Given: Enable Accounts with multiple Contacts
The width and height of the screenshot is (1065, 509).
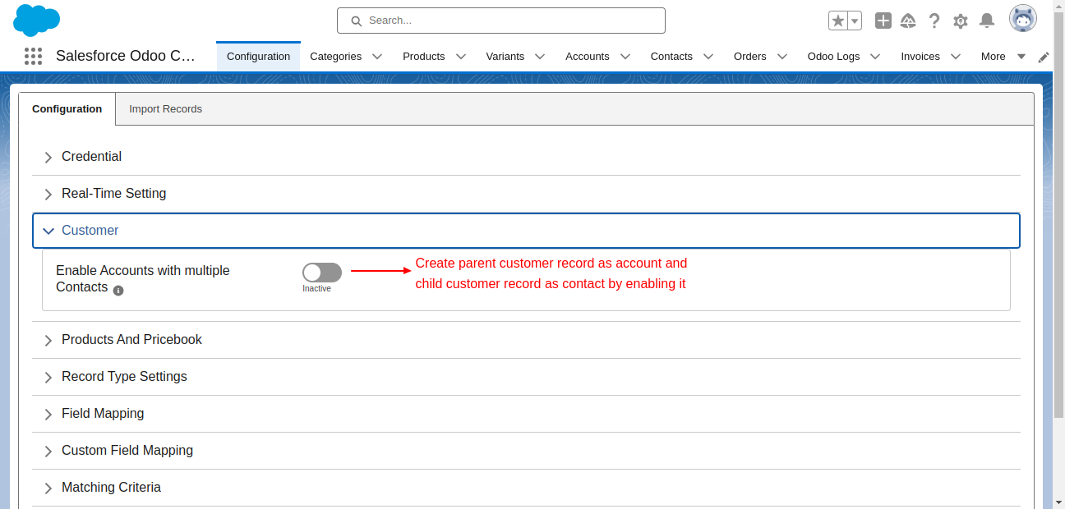Looking at the screenshot, I should point(321,272).
